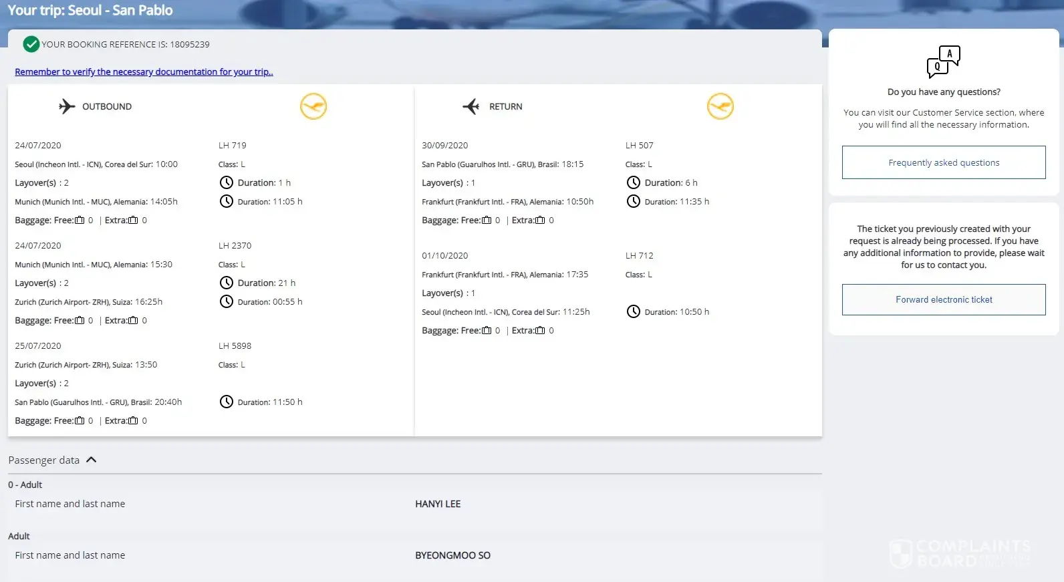The height and width of the screenshot is (582, 1064).
Task: Click passenger name HANYI LEE
Action: (x=438, y=504)
